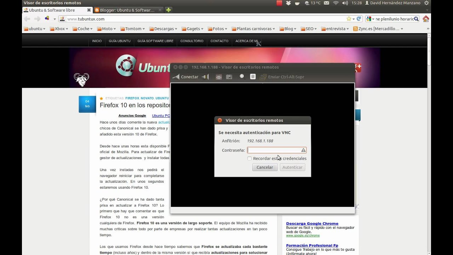The image size is (453, 255).
Task: Click the caffeine cup indicator
Action: [298, 3]
